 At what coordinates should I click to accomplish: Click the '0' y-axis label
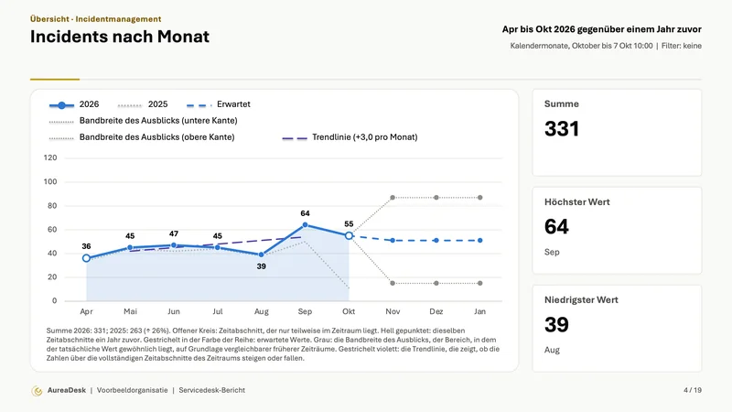click(55, 301)
